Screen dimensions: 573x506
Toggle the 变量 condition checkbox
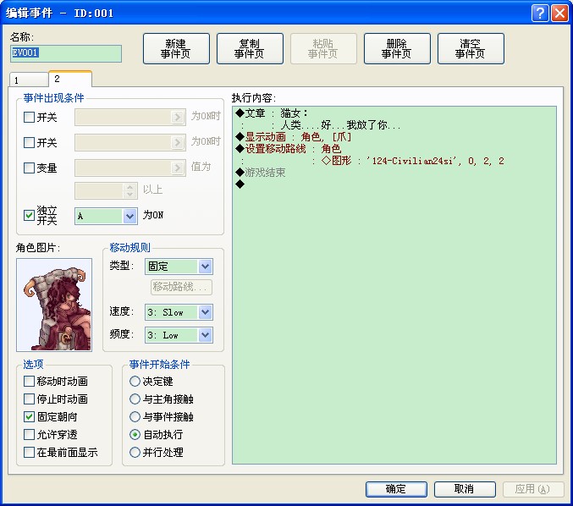coord(29,168)
